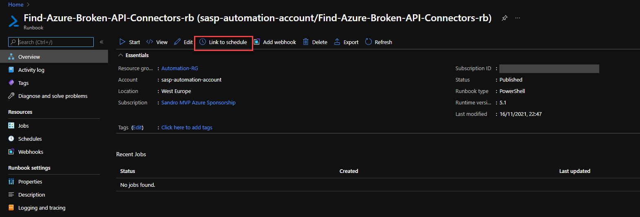Click the Link to schedule clock icon
Image resolution: width=640 pixels, height=217 pixels.
click(x=203, y=42)
